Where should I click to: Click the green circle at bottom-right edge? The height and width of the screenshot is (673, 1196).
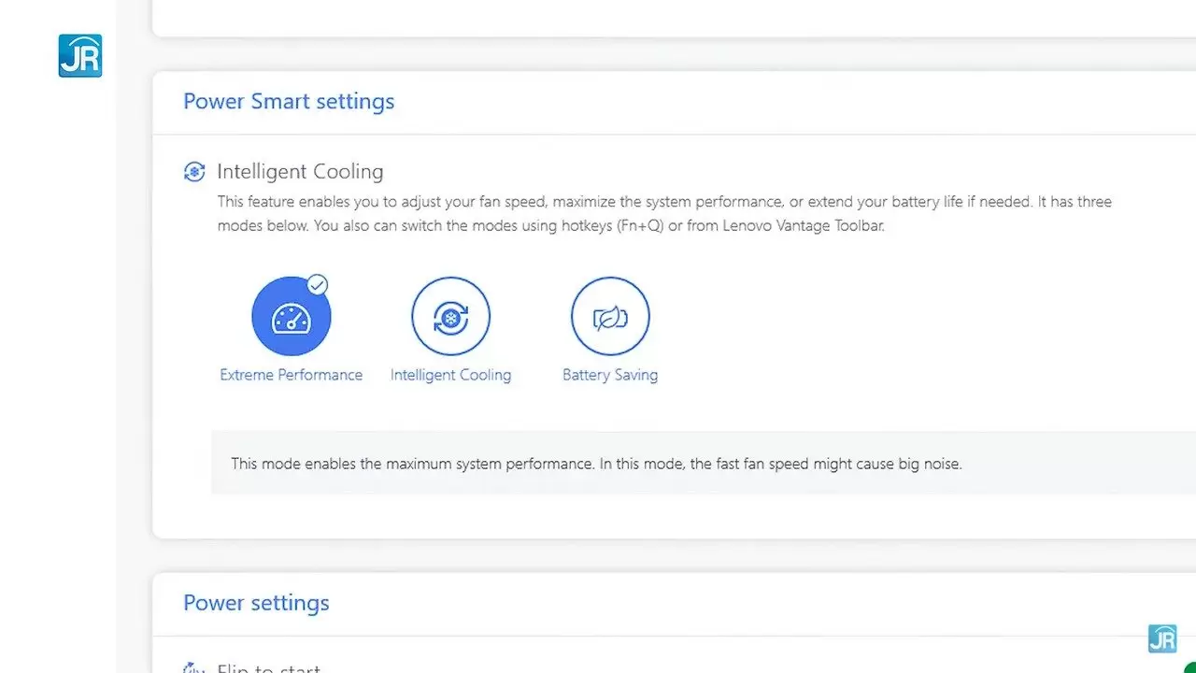click(1189, 667)
